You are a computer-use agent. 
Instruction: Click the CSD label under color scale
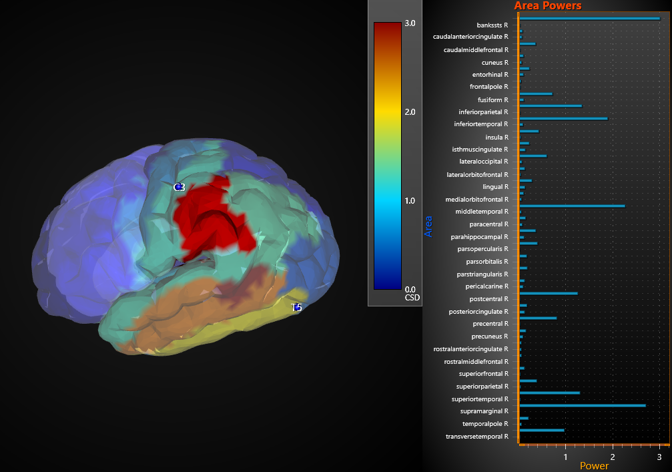coord(412,298)
